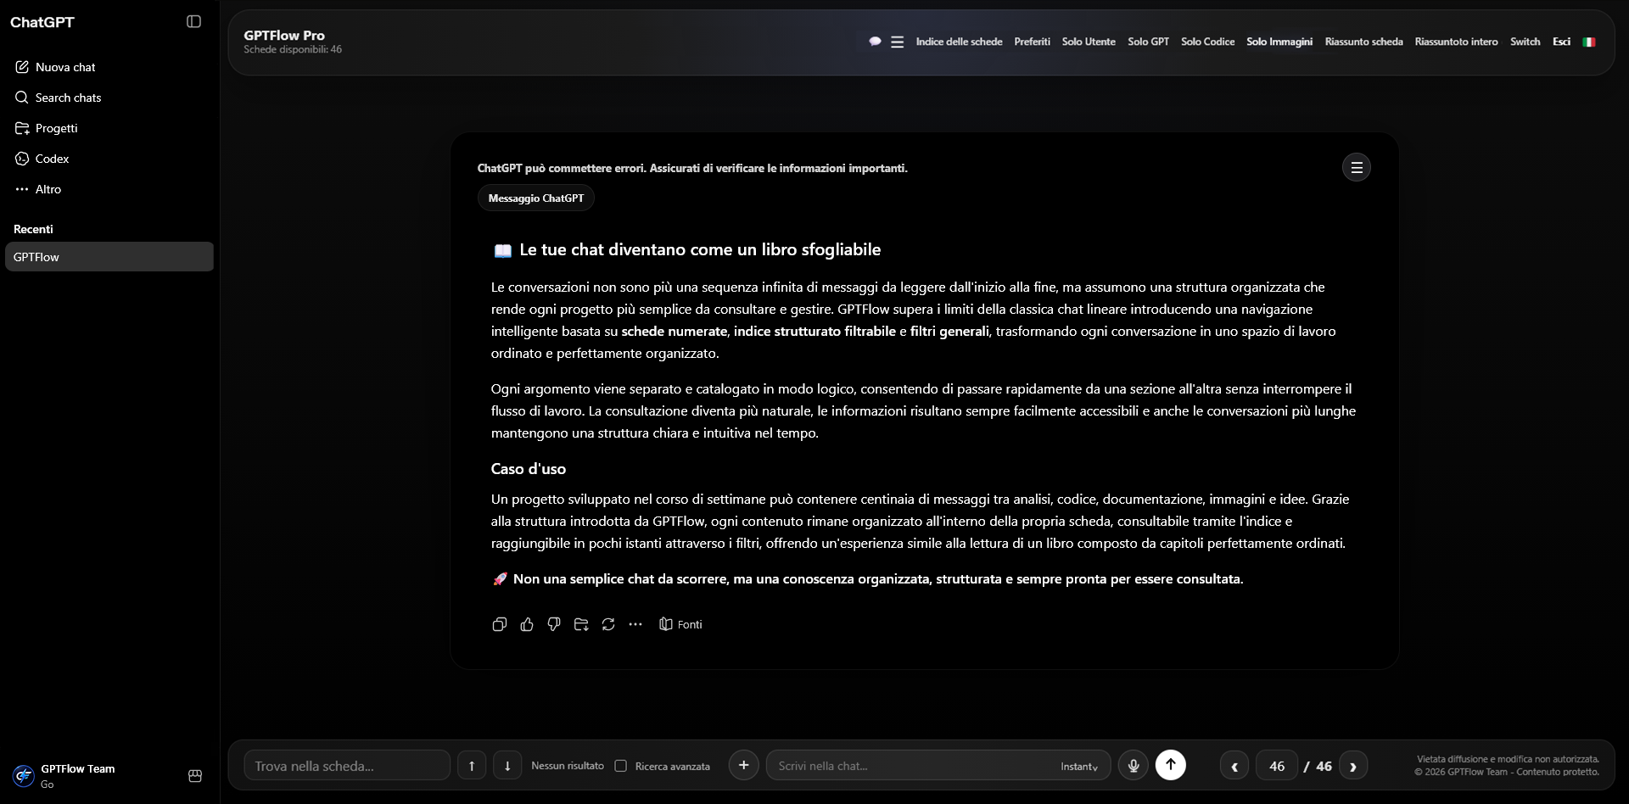Click Esci to exit GPTFlow
This screenshot has width=1629, height=804.
1561,42
